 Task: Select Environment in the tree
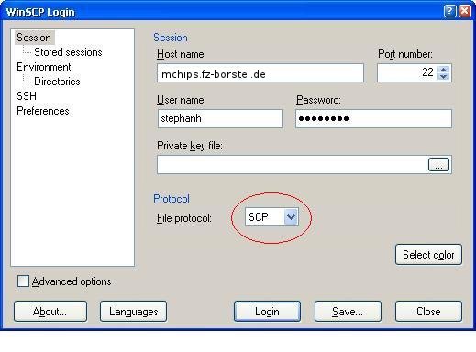click(x=44, y=67)
